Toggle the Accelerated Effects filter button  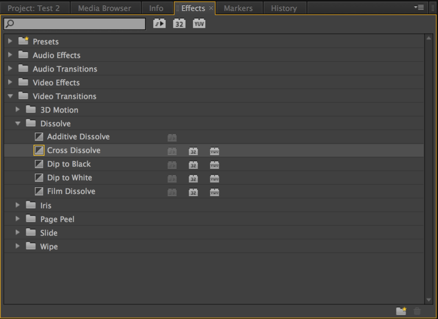[159, 23]
